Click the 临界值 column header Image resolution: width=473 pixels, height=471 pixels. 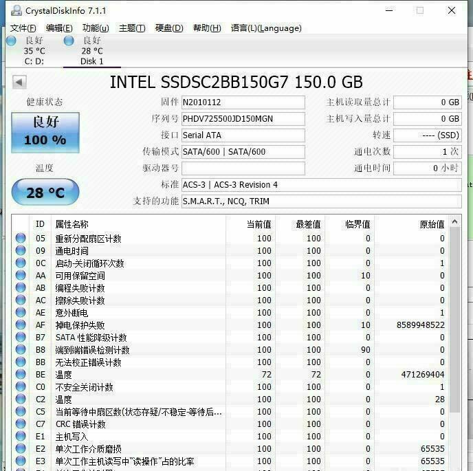pos(350,224)
